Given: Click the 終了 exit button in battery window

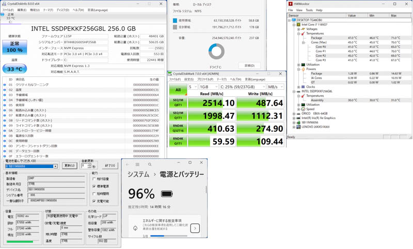Looking at the screenshot, I should coord(110,165).
